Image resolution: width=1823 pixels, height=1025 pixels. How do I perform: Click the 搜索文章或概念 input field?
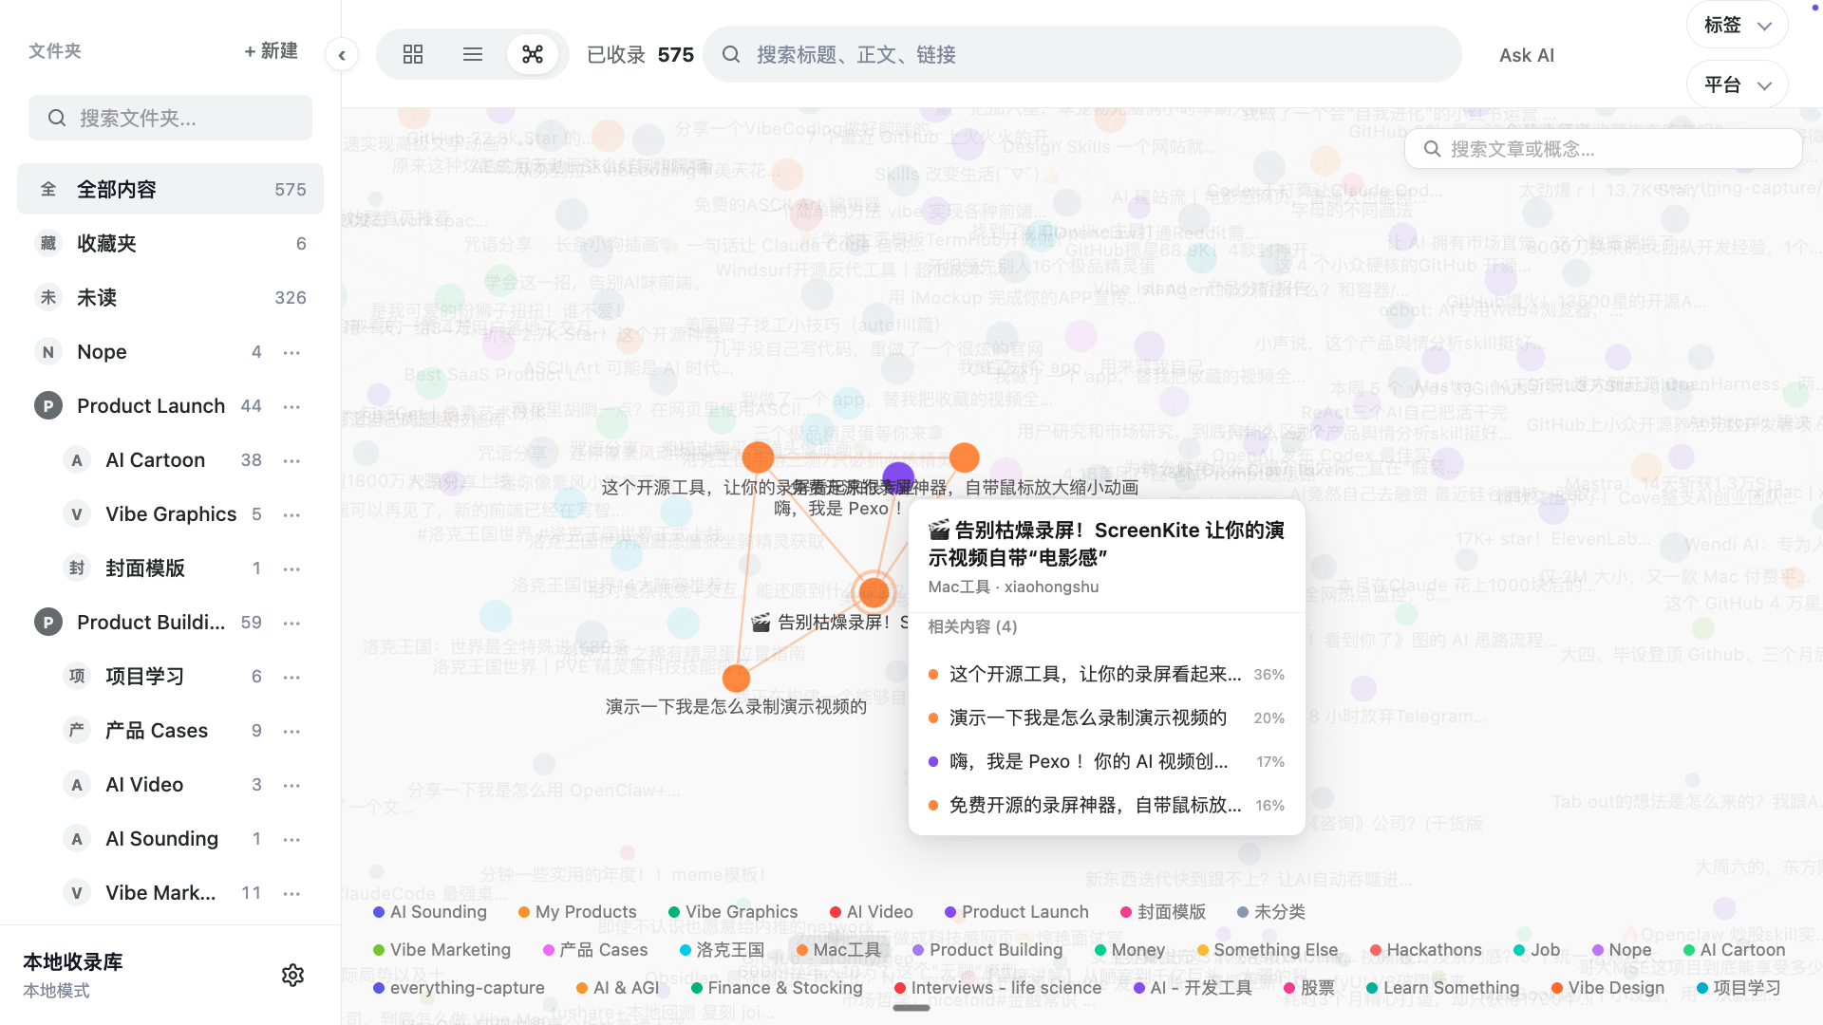coord(1603,149)
